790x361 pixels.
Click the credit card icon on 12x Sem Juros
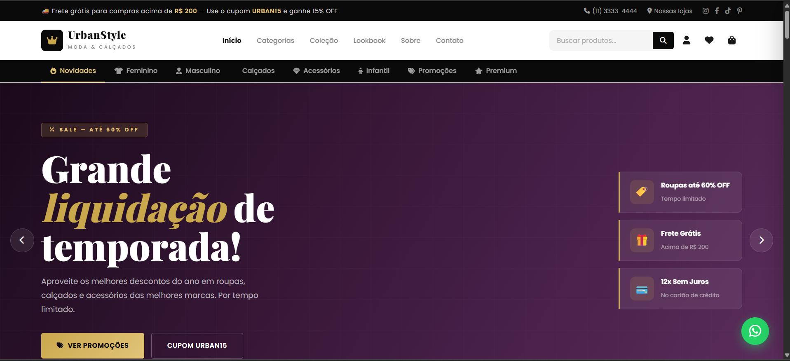642,288
